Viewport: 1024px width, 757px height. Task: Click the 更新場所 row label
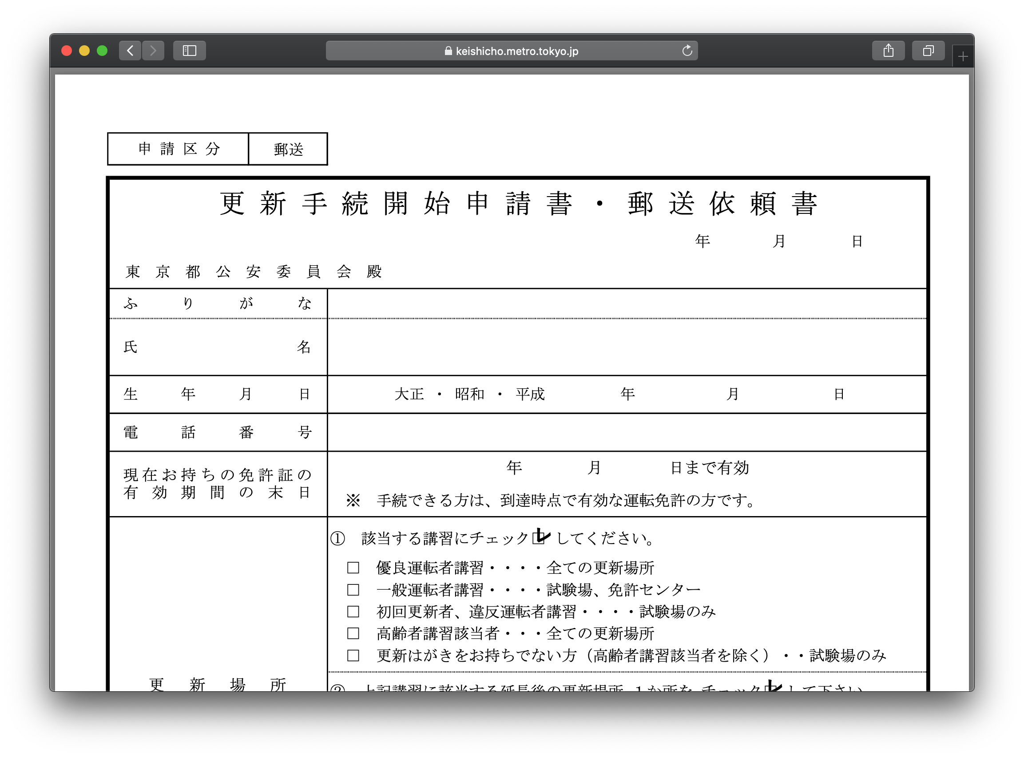pos(218,685)
